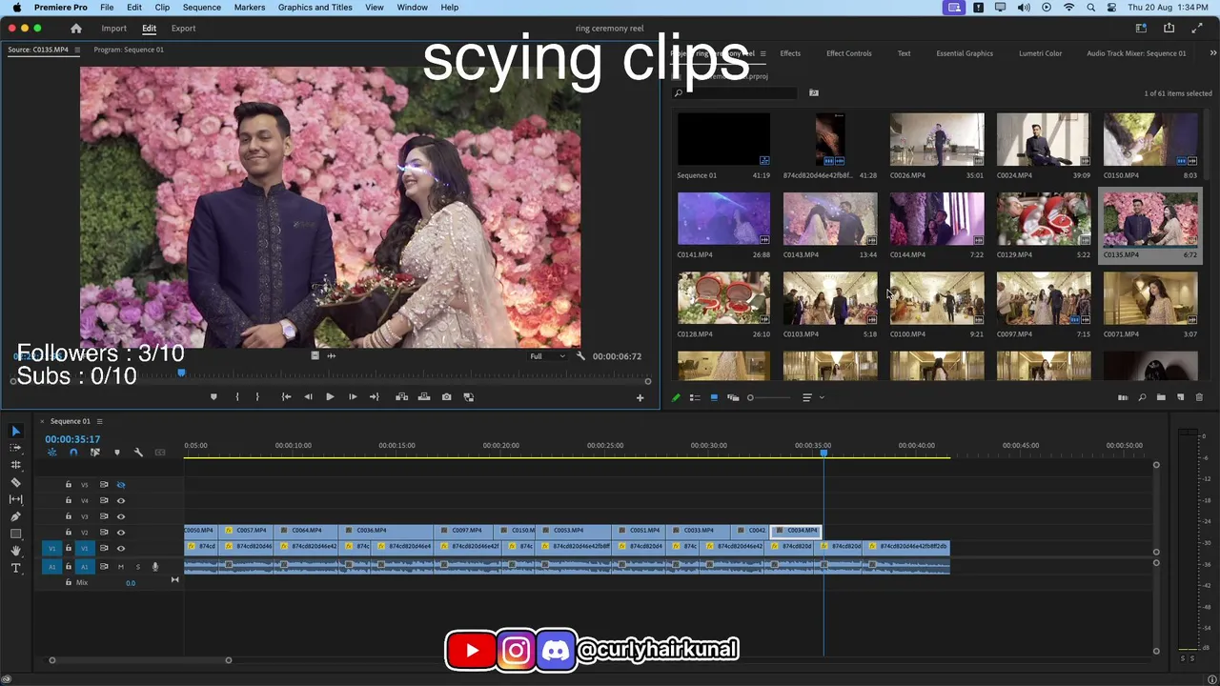This screenshot has height=686, width=1220.
Task: Select the Selection tool in the toolbar
Action: (x=15, y=431)
